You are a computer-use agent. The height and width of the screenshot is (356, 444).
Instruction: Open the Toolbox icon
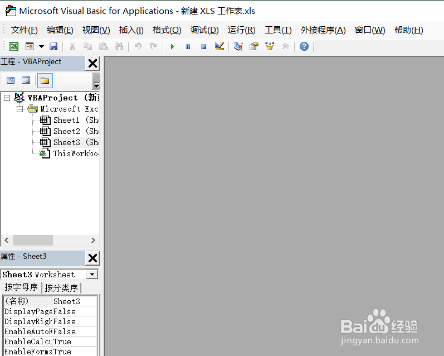tap(285, 46)
